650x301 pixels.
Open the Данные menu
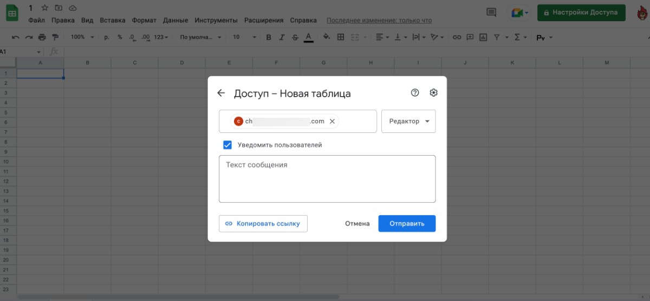pyautogui.click(x=175, y=21)
